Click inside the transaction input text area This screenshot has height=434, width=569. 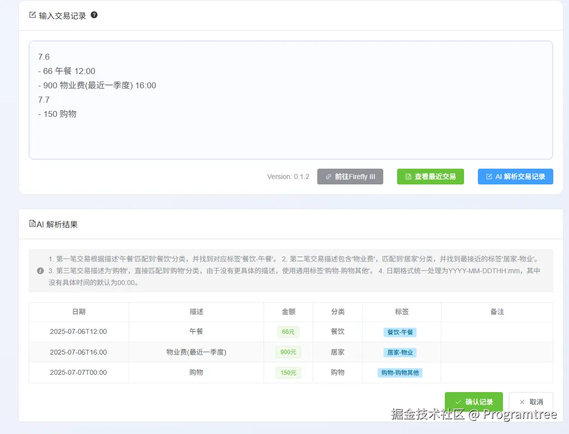click(291, 99)
